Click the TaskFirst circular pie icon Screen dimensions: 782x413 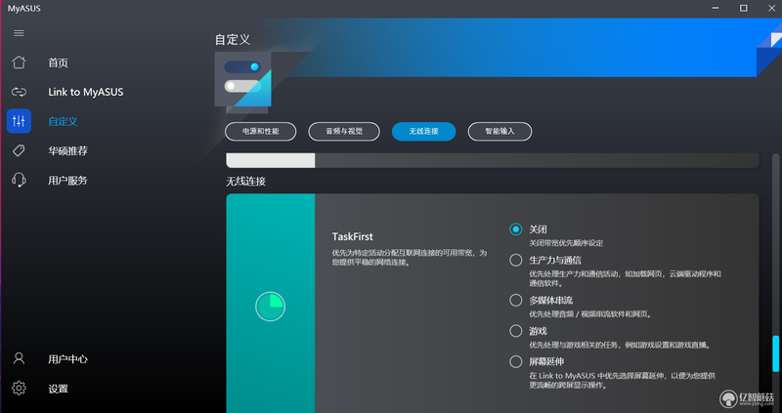tap(271, 307)
